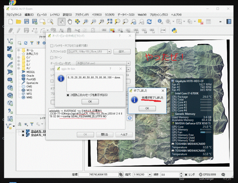Expand the R:/ drive node
The image size is (238, 183).
pyautogui.click(x=19, y=68)
